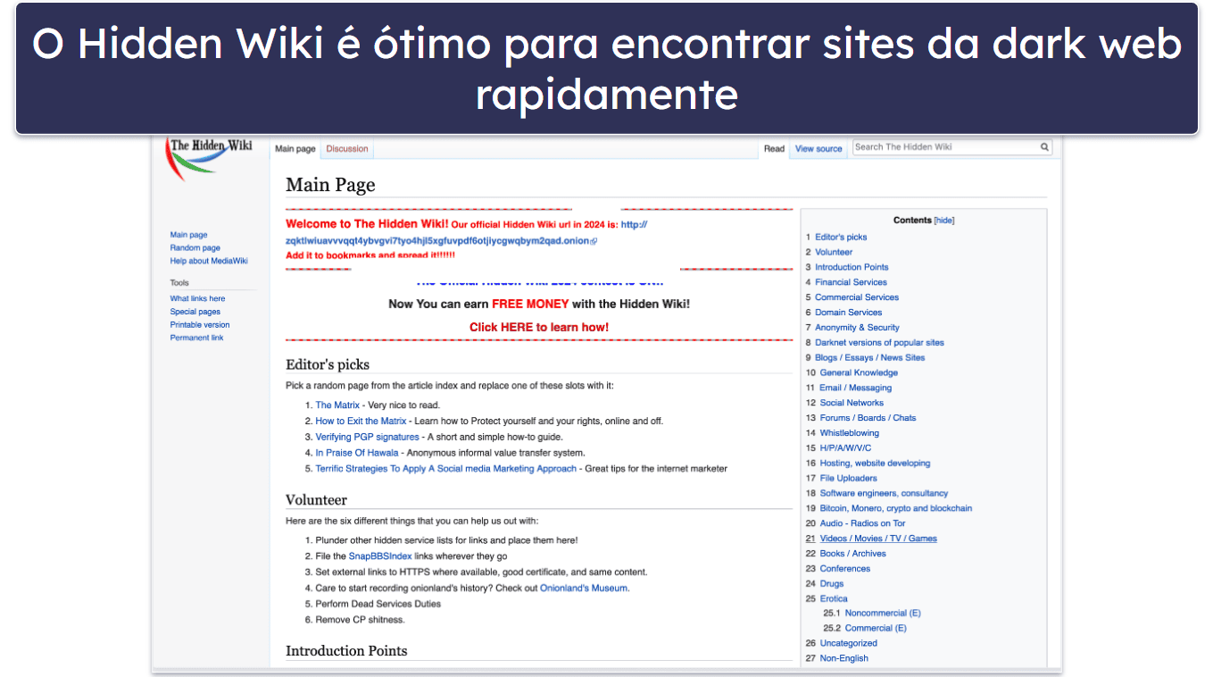Open How to Exit the Matrix
The image size is (1213, 677).
point(361,422)
